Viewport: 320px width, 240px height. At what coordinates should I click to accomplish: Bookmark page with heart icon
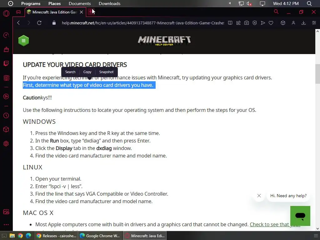271,23
